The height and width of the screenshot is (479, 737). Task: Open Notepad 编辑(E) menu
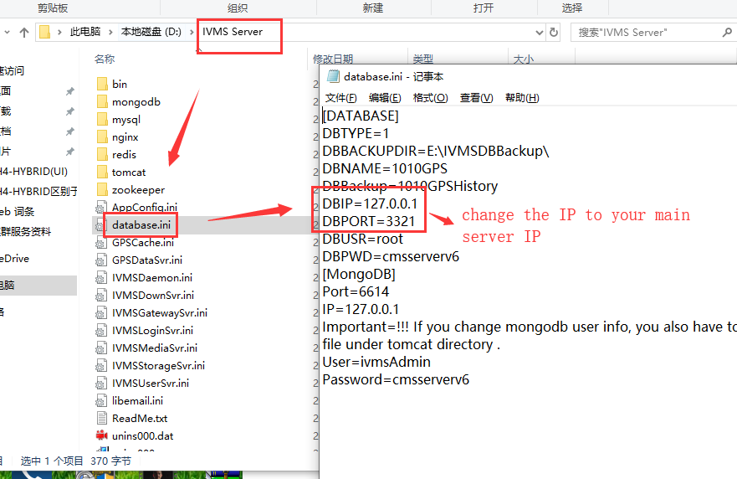[385, 98]
